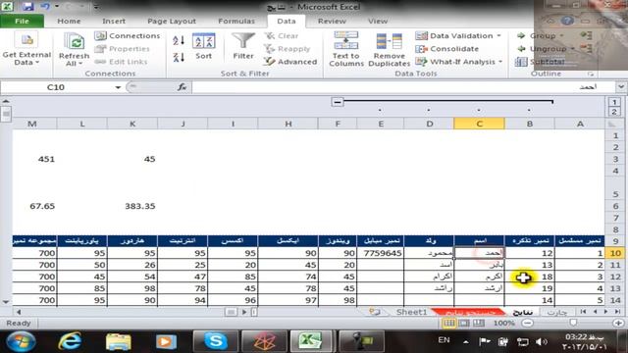The image size is (628, 353).
Task: Open Advanced filter options
Action: (290, 62)
